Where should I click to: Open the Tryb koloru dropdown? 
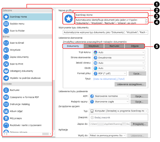(119, 52)
